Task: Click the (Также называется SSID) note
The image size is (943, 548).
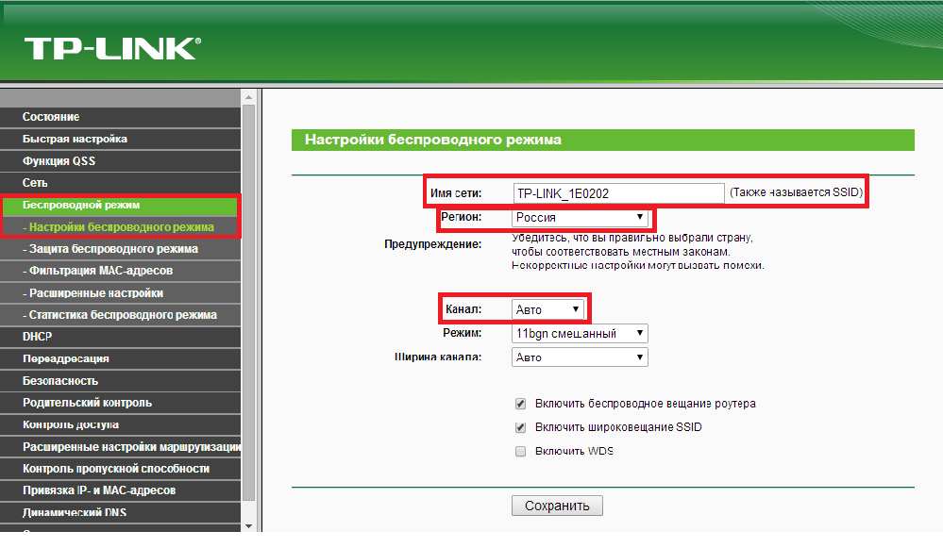Action: coord(797,192)
